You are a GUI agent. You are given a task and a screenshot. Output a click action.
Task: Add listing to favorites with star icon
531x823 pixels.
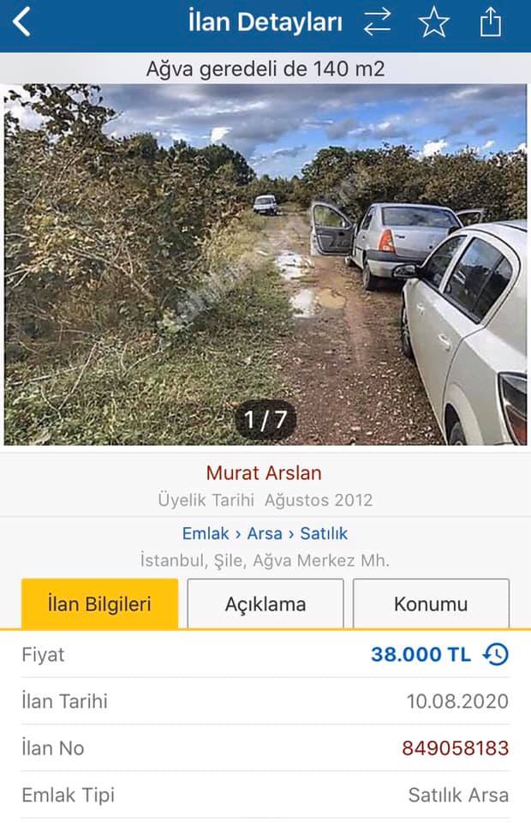[x=433, y=22]
